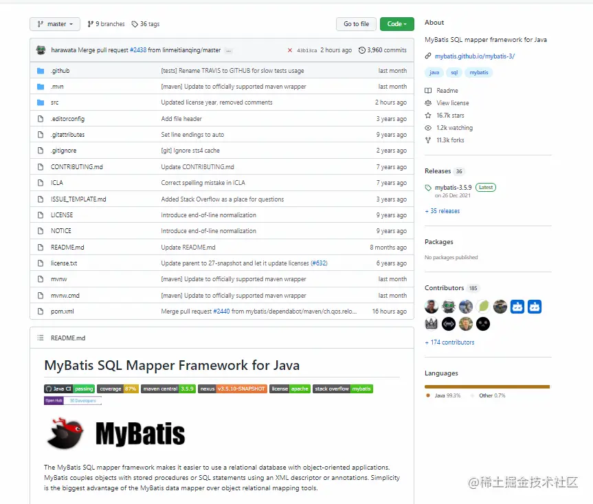
Task: Open the mvnw file
Action: tap(58, 279)
